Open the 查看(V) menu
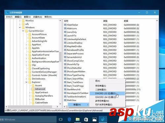The height and width of the screenshot is (123, 165). pyautogui.click(x=27, y=17)
